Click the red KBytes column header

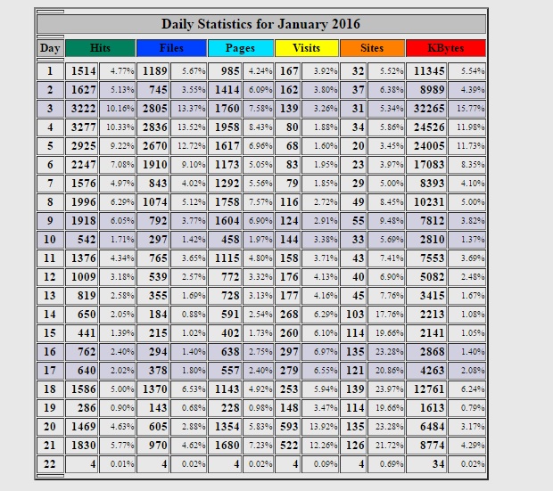[446, 48]
